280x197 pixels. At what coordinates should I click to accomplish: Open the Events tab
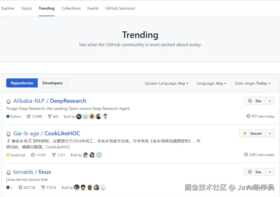[93, 8]
